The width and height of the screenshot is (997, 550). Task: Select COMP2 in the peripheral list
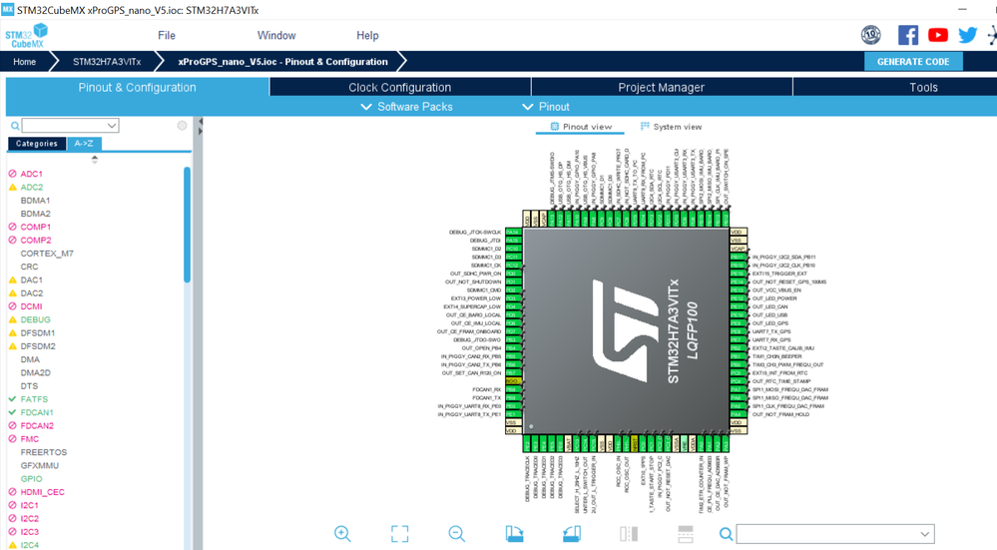point(35,241)
